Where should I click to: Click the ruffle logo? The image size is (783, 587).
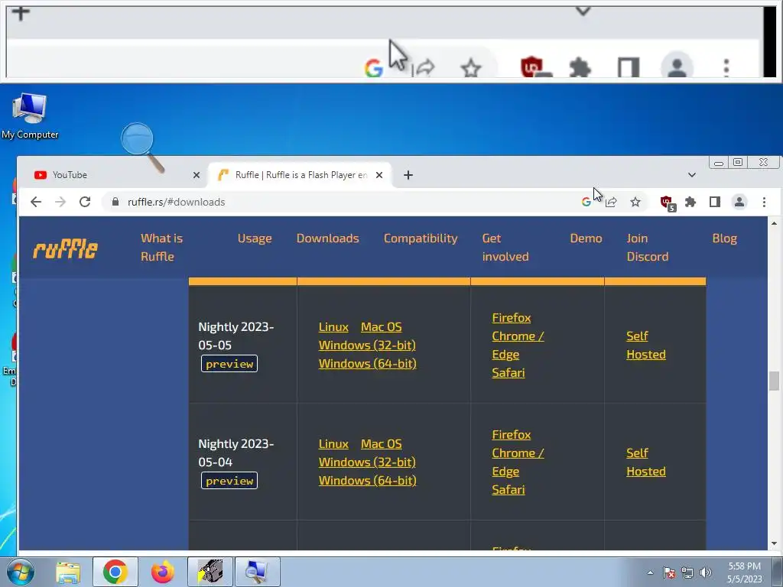click(66, 248)
